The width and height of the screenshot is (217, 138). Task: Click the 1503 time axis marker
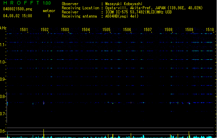tap(65, 30)
